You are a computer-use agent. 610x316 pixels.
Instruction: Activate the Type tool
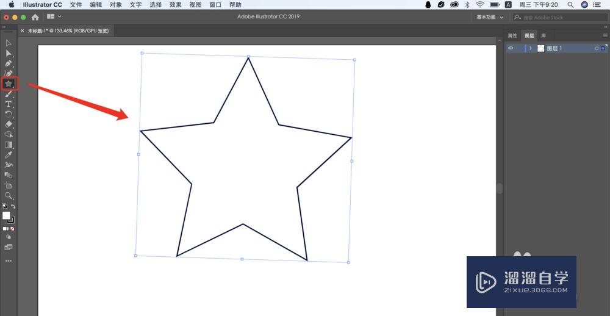9,104
